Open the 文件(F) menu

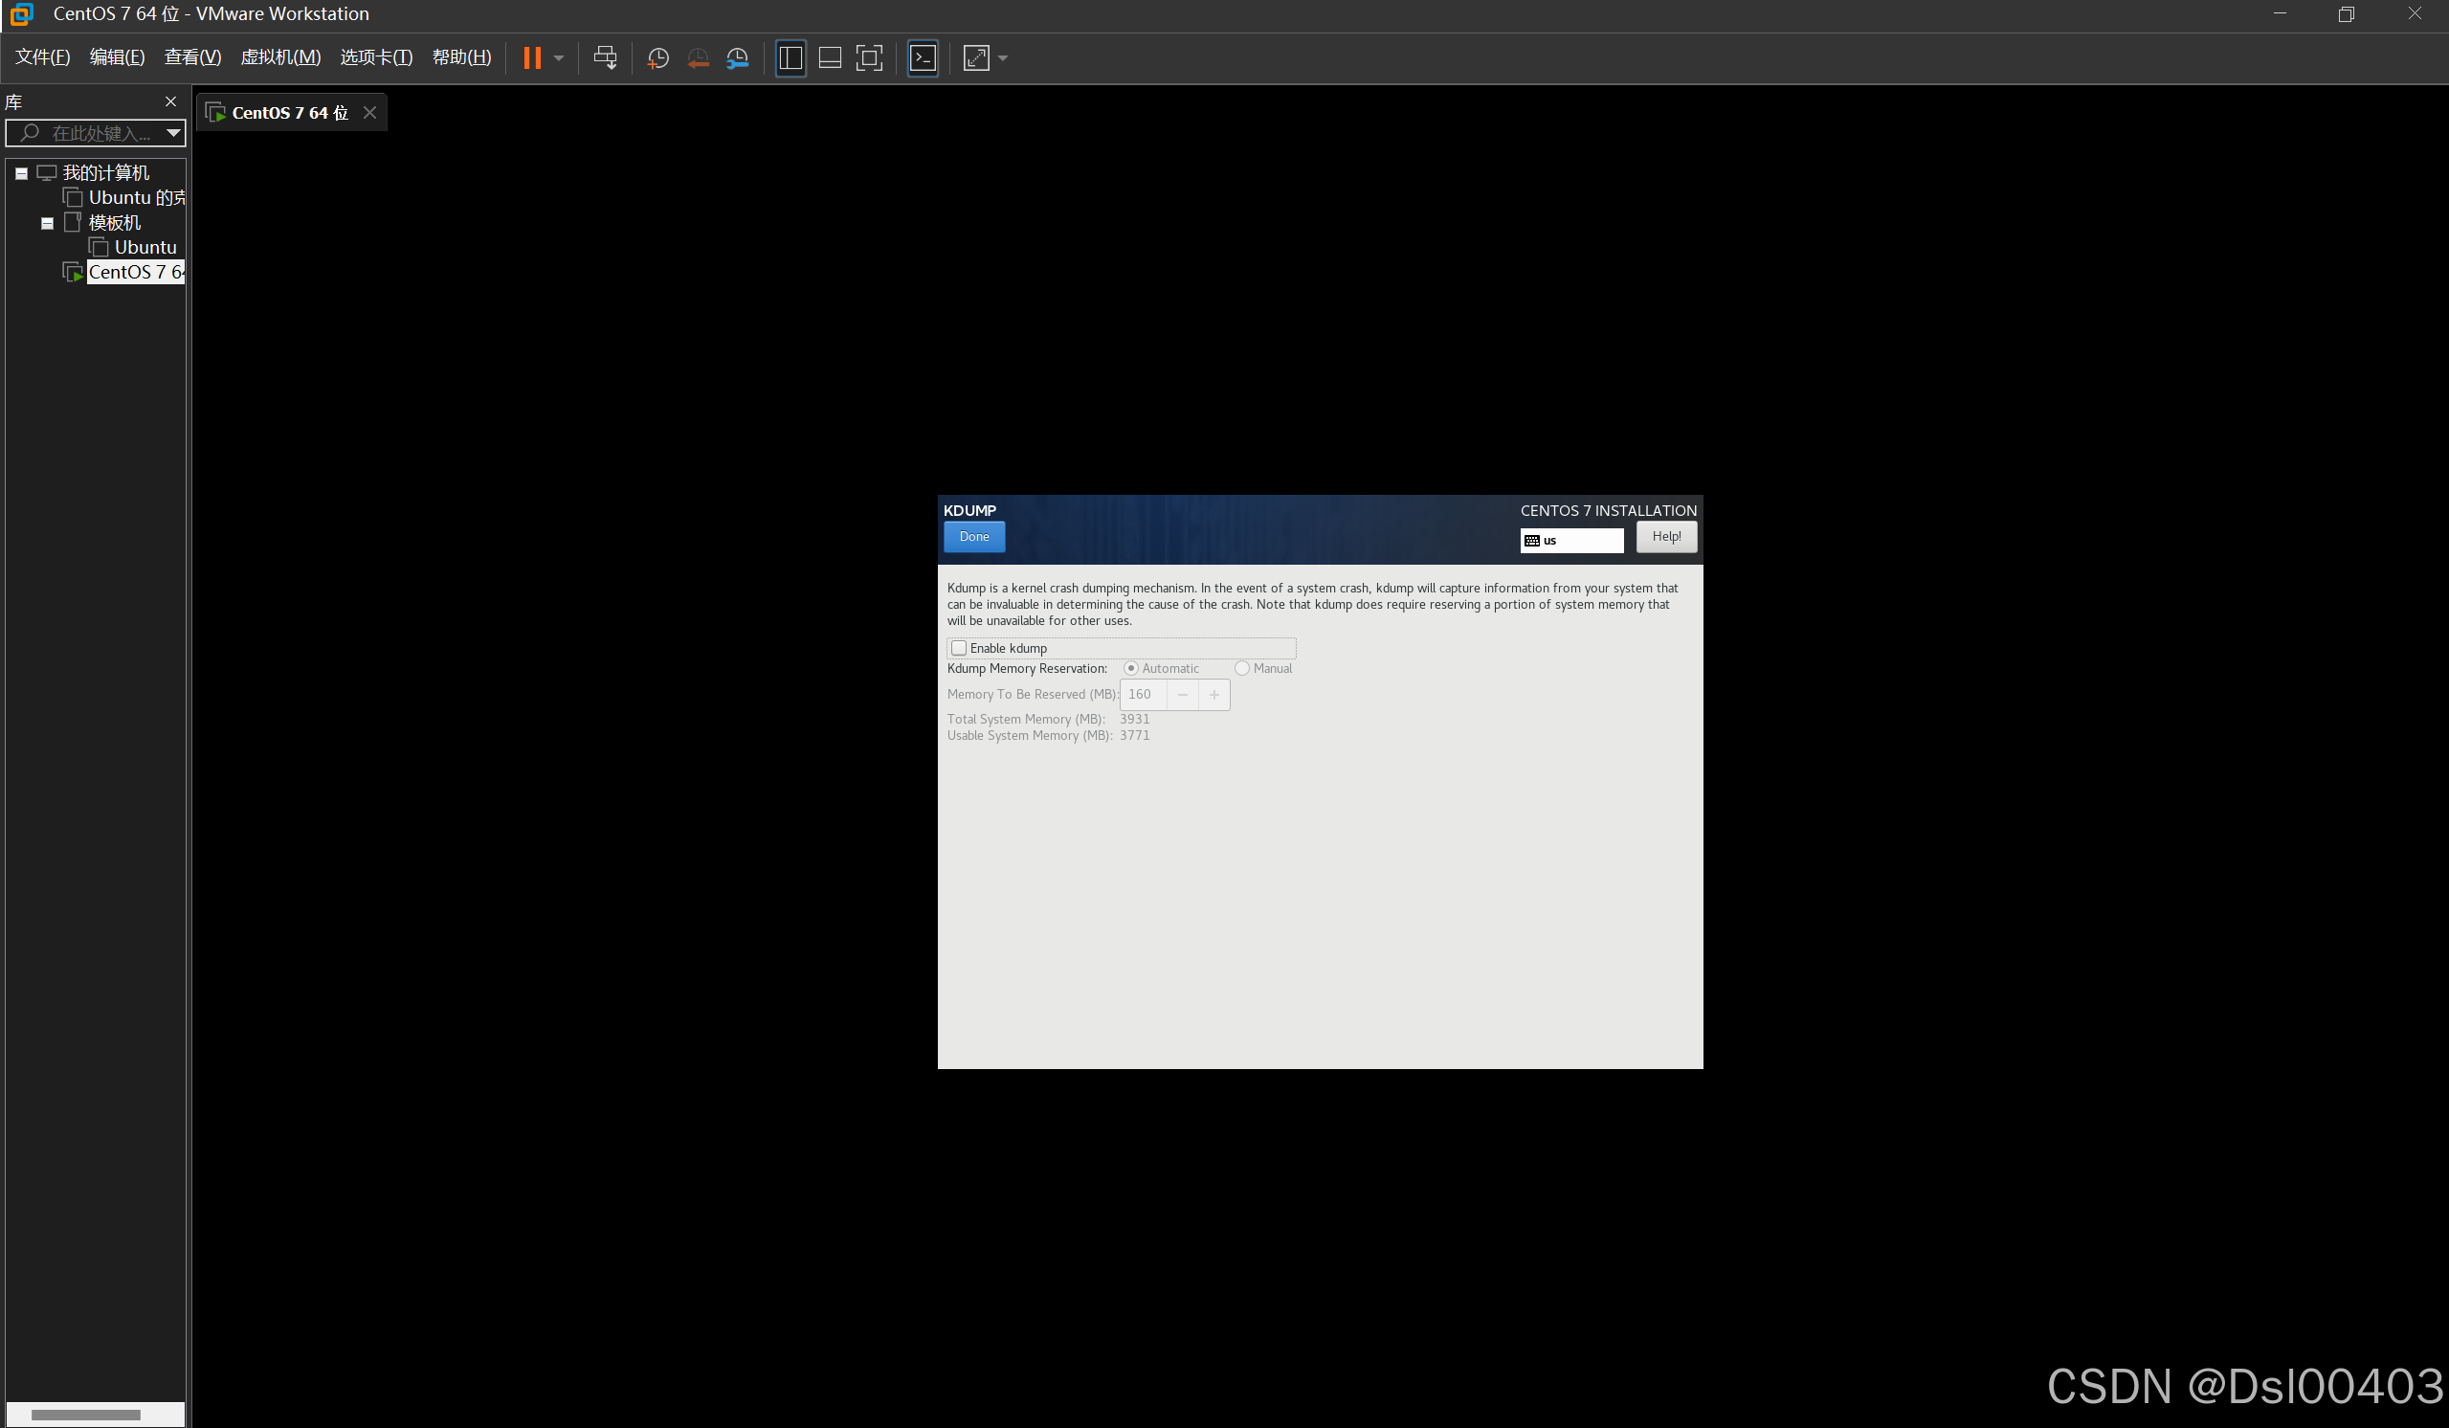[x=43, y=57]
